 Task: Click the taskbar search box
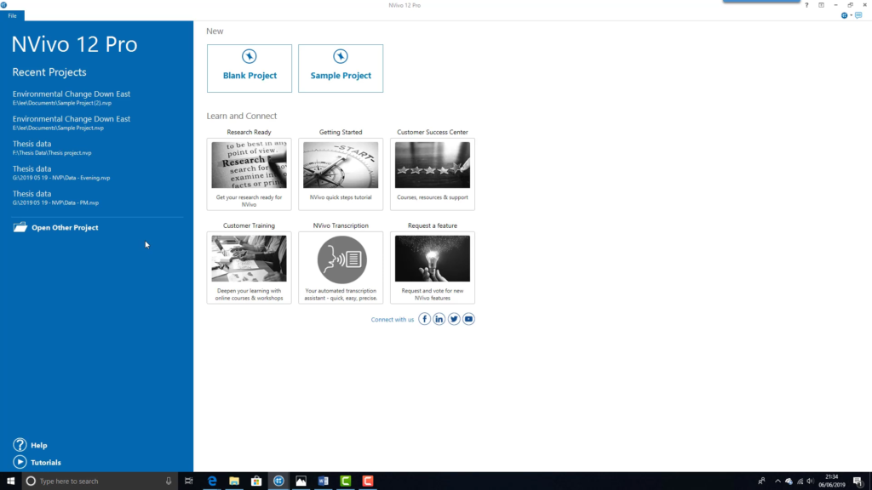[x=100, y=481]
